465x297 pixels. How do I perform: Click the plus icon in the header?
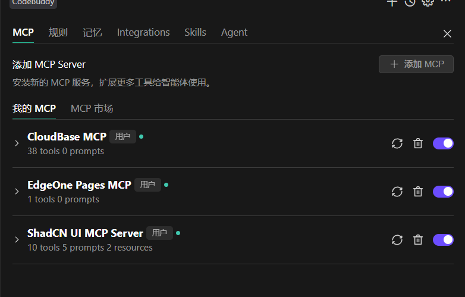coord(392,2)
